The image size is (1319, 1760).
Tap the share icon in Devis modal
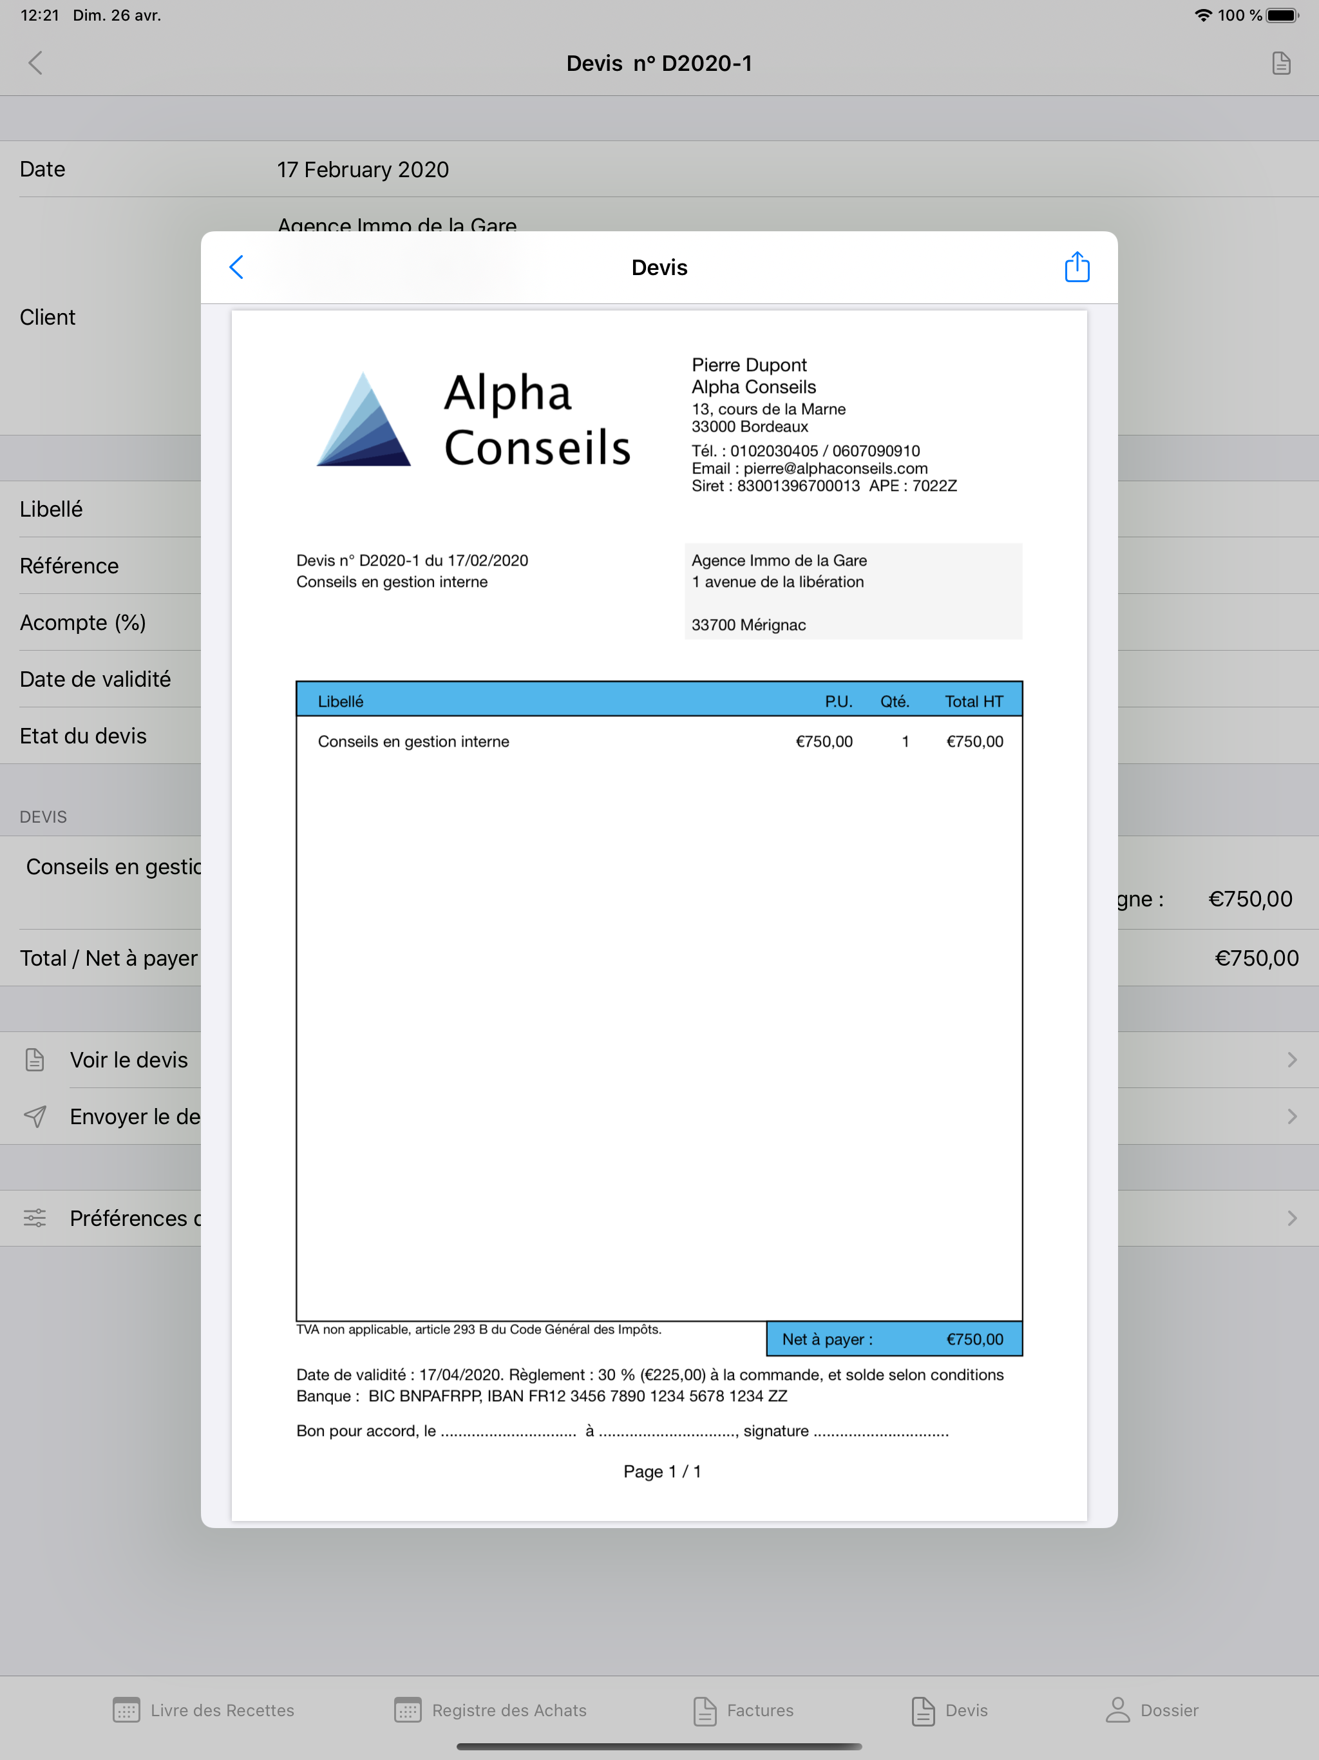click(1076, 267)
